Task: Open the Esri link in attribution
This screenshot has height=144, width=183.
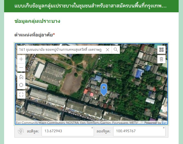Action: tap(164, 123)
